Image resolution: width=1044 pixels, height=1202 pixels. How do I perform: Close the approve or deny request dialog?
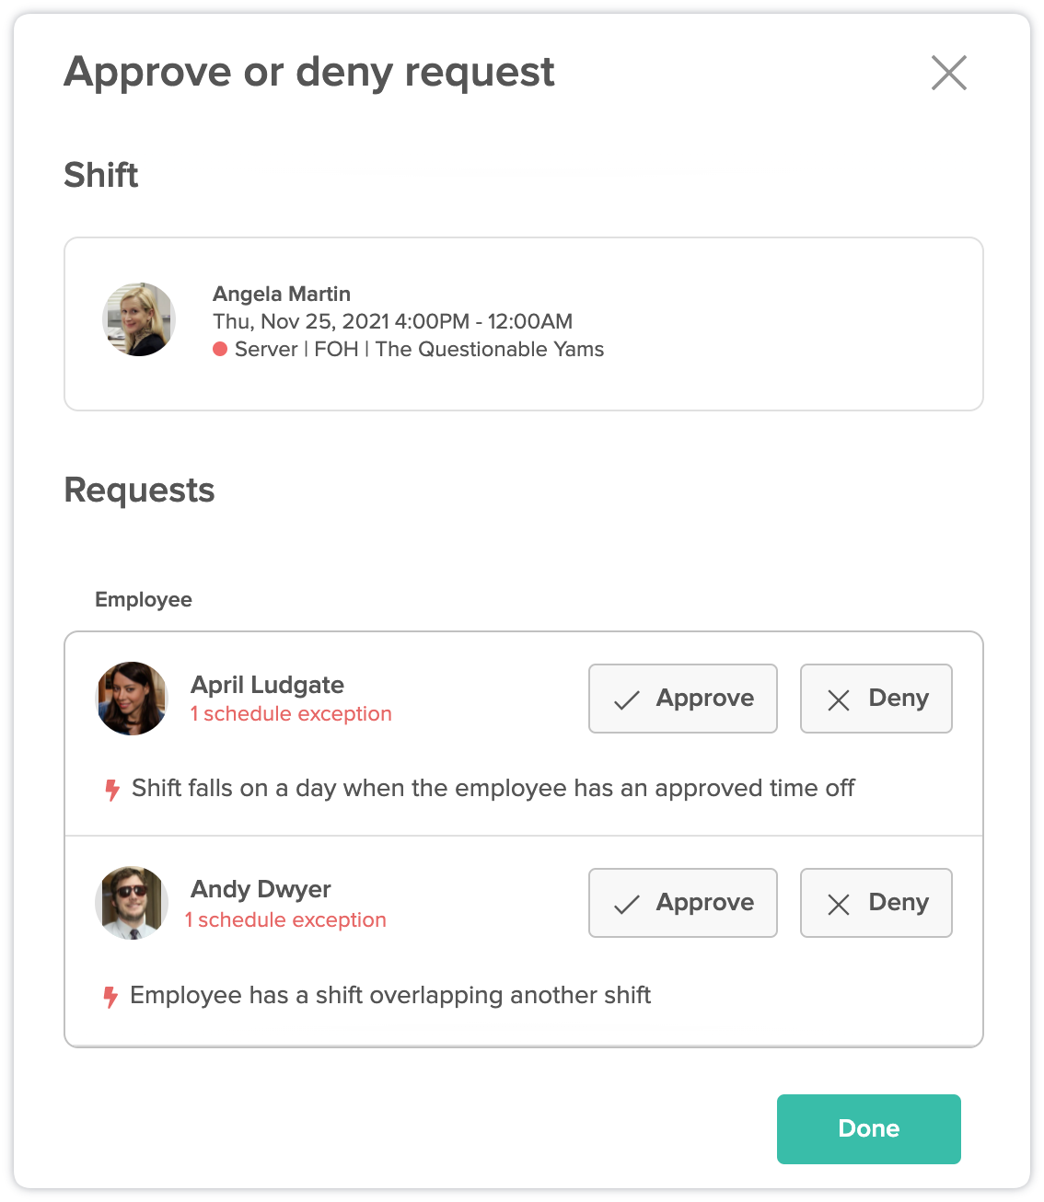click(949, 73)
